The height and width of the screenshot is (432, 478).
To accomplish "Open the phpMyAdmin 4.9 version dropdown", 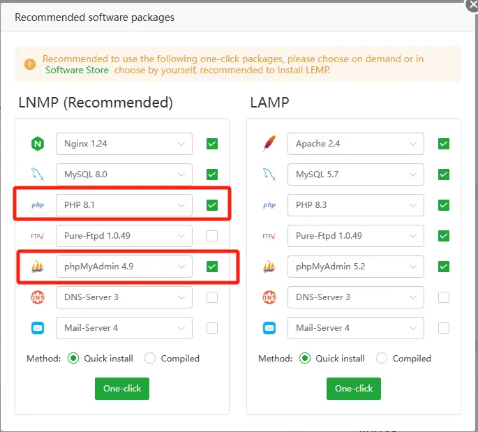I will pyautogui.click(x=124, y=267).
